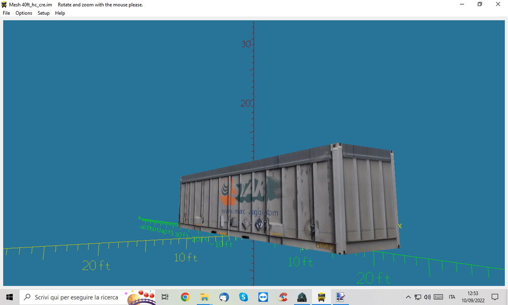The height and width of the screenshot is (305, 508).
Task: Open Task View from the taskbar
Action: pos(165,297)
